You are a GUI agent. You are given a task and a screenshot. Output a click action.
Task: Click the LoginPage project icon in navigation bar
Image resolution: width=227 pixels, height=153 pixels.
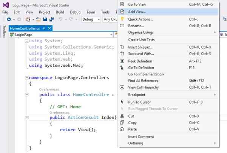12,35
